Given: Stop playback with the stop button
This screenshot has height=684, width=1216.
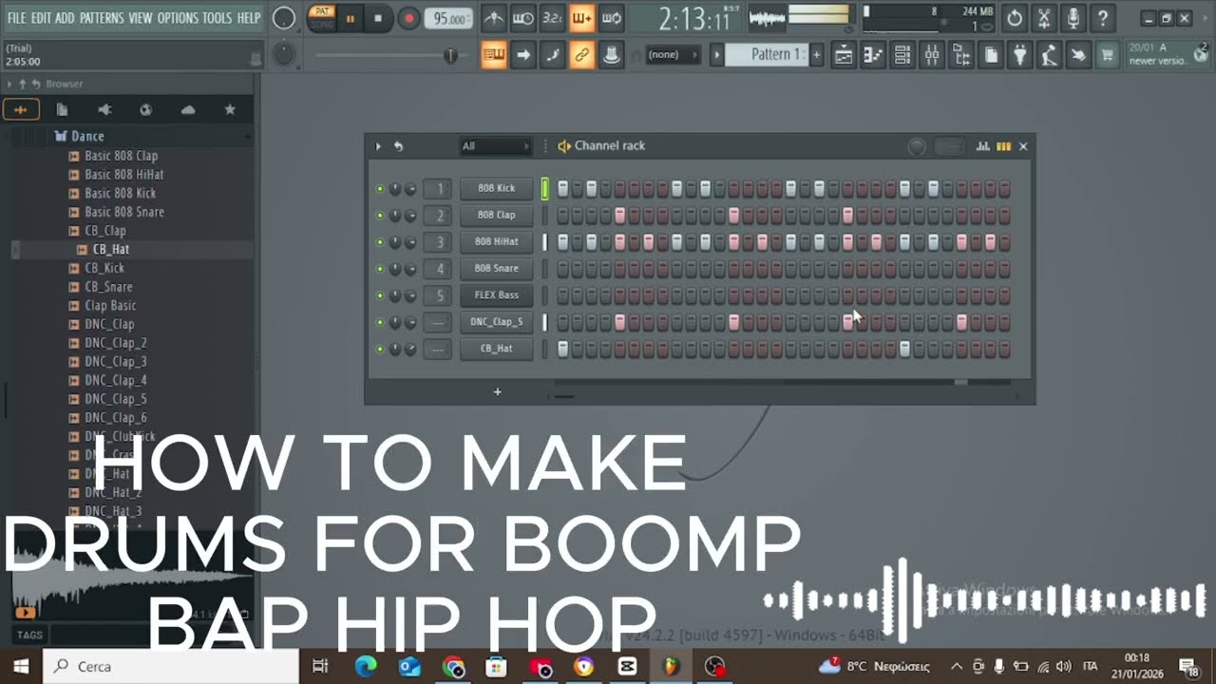Looking at the screenshot, I should point(378,18).
